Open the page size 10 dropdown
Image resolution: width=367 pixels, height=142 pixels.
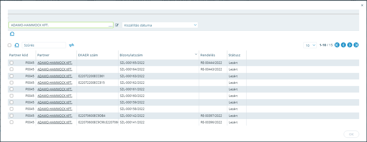310,45
